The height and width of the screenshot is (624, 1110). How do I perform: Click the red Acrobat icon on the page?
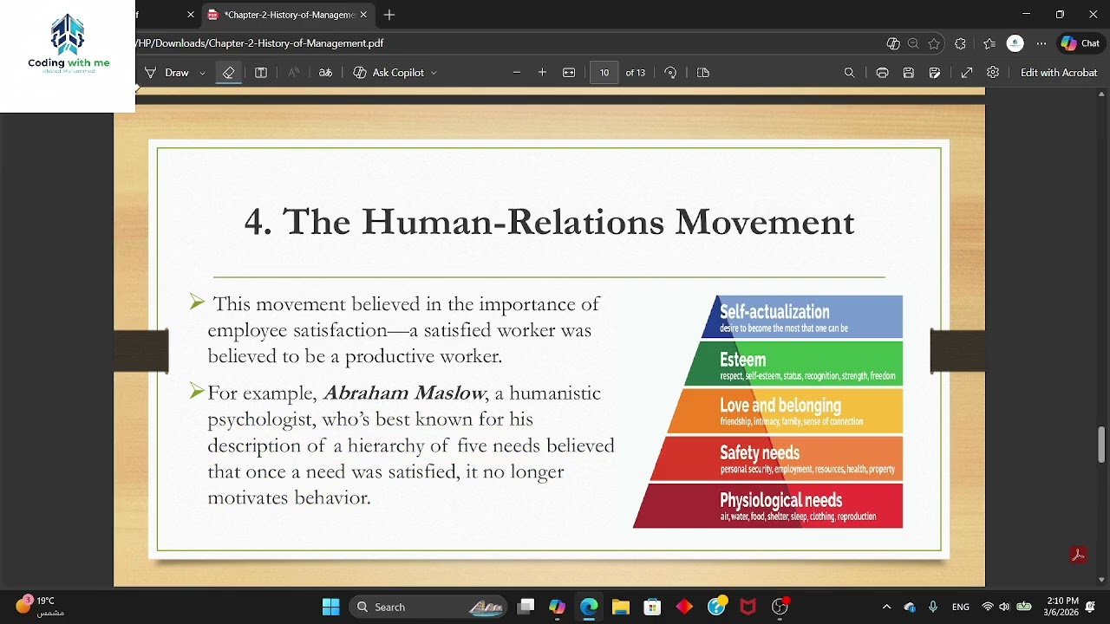[1078, 556]
